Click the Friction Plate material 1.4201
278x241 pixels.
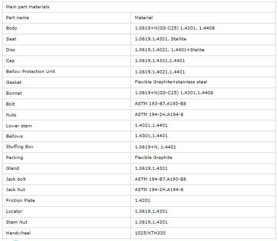142,201
